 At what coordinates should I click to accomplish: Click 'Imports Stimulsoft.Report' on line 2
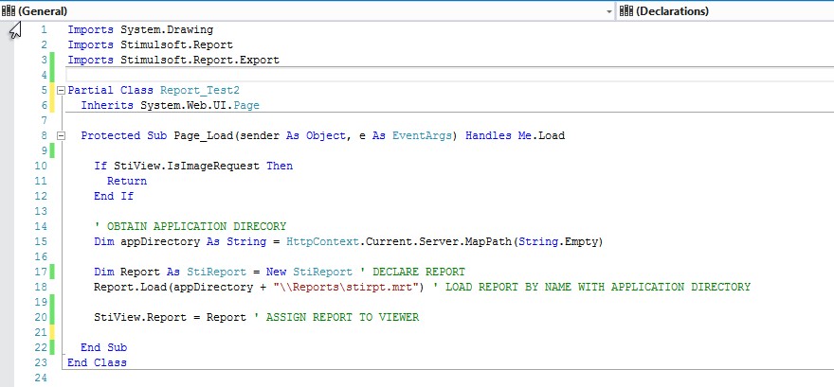[150, 44]
